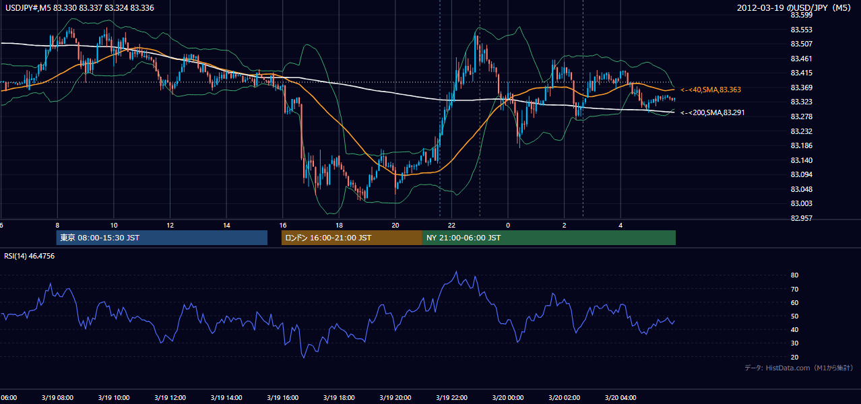This screenshot has width=861, height=404.
Task: Click the HistData.com data source credit
Action: pos(799,368)
